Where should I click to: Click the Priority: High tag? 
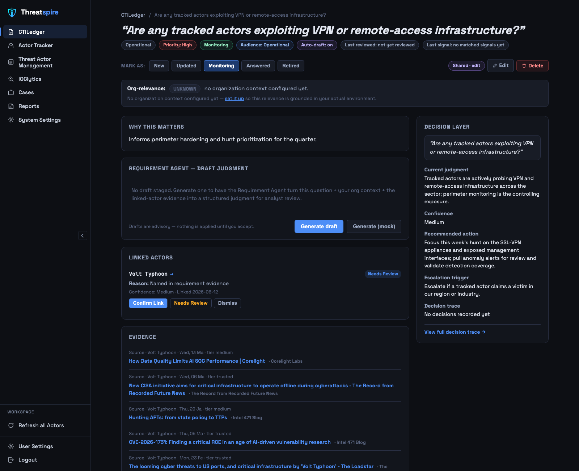pos(178,45)
